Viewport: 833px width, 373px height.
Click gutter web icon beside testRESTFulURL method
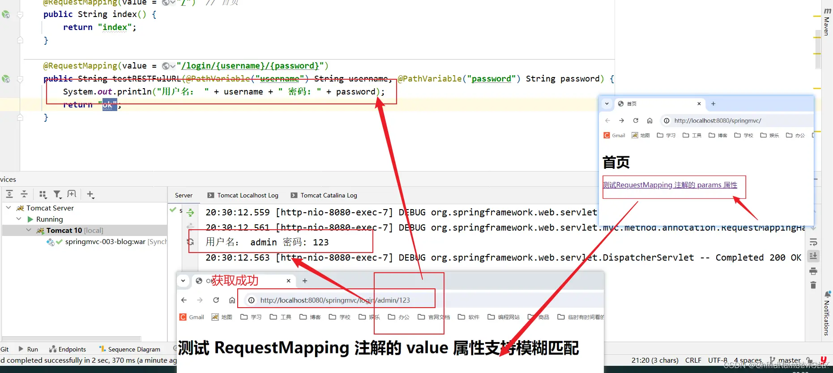coord(6,79)
